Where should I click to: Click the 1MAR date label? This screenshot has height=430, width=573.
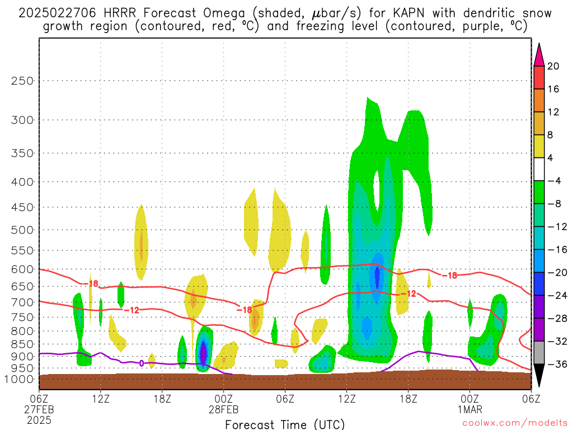(470, 409)
